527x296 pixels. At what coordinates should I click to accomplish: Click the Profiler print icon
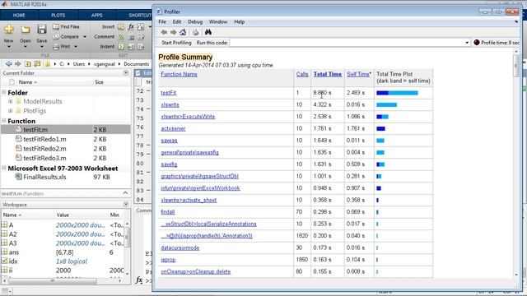point(196,32)
